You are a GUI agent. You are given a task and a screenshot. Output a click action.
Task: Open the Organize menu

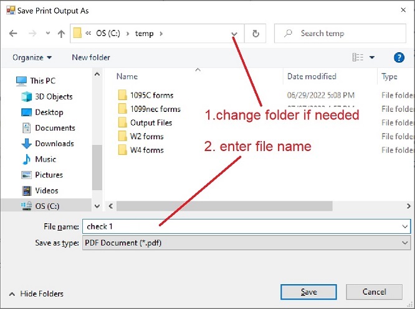(x=32, y=57)
